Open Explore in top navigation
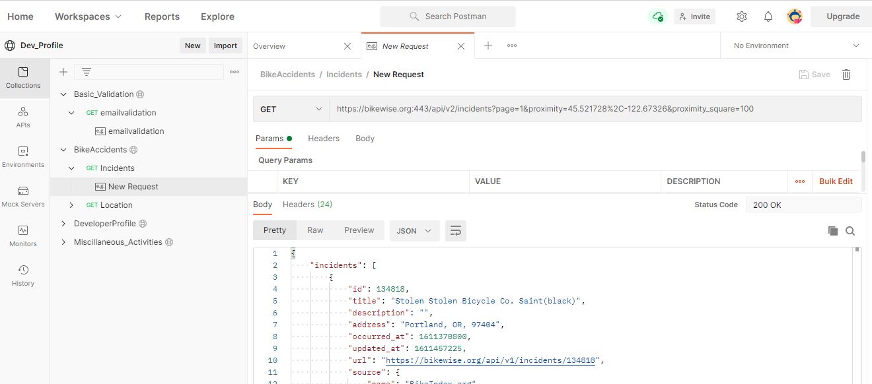Viewport: 872px width, 384px height. coord(217,16)
